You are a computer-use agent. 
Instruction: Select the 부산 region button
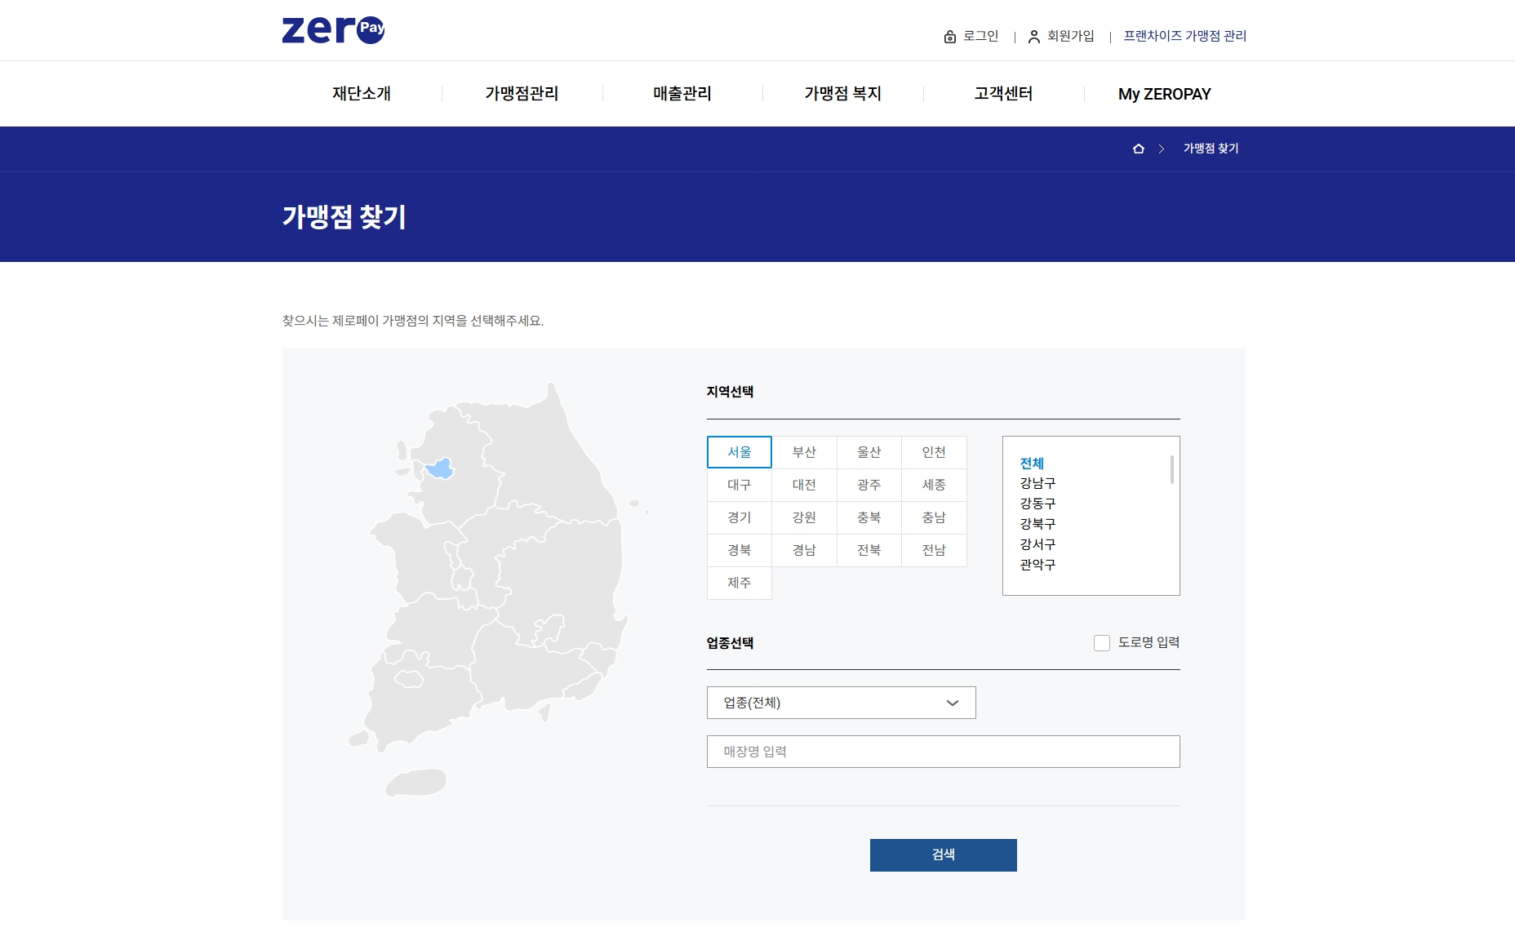coord(804,451)
